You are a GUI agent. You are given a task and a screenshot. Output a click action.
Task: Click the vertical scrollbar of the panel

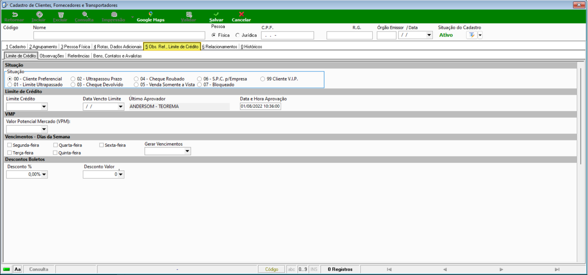tap(581, 116)
